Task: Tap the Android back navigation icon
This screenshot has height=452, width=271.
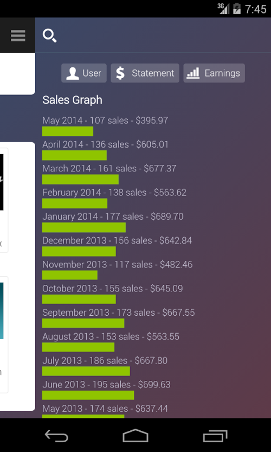Action: (x=56, y=436)
